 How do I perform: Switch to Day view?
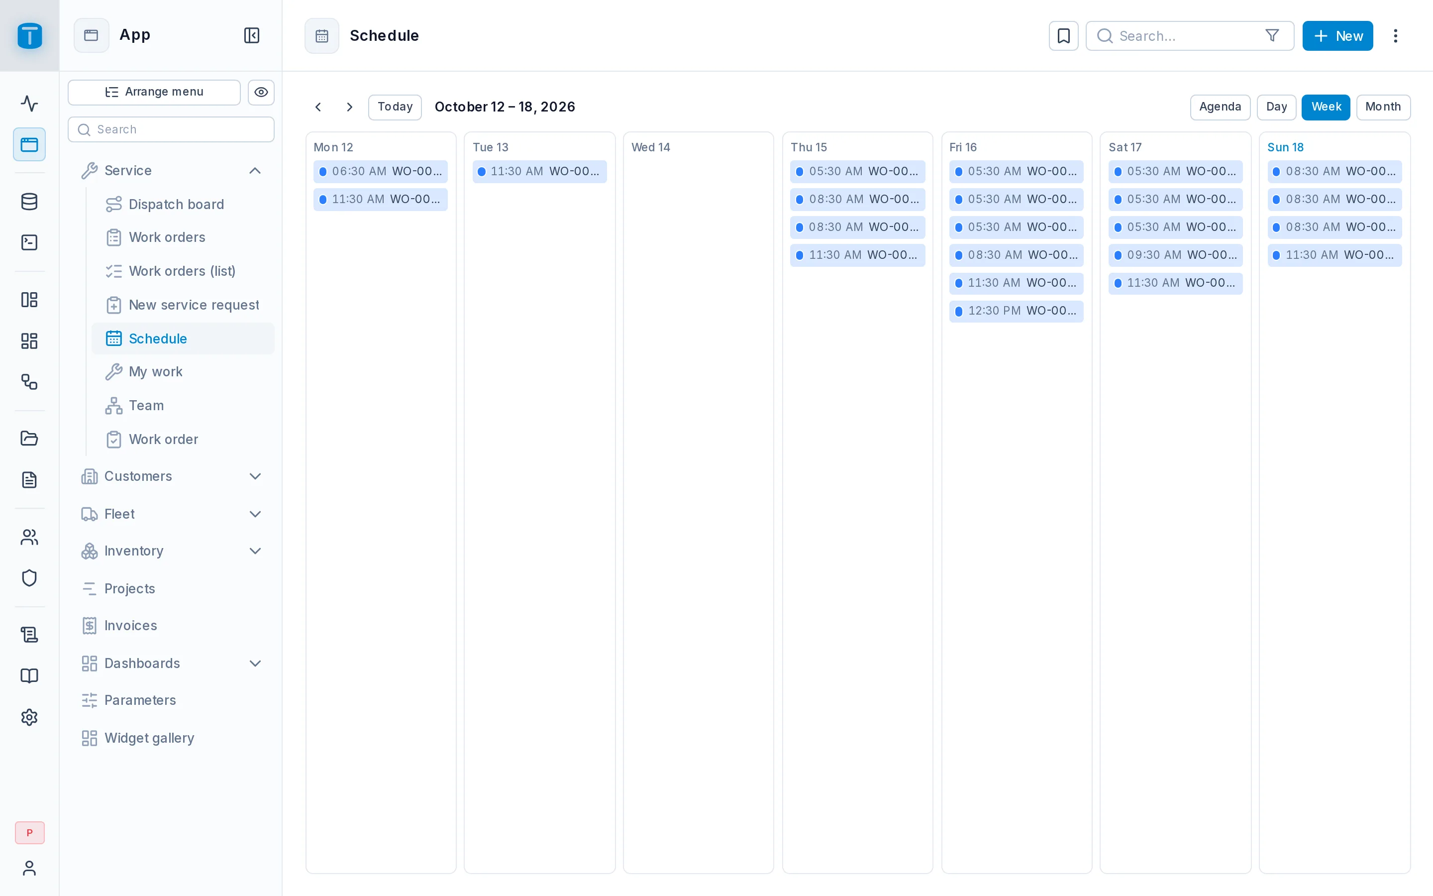coord(1276,107)
